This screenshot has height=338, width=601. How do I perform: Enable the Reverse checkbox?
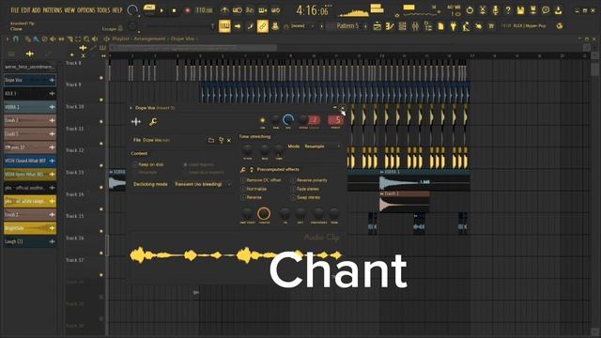pyautogui.click(x=243, y=197)
